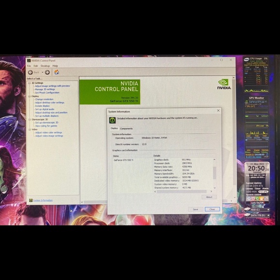Open the Help menu
Image resolution: width=280 pixels, height=280 pixels.
[55, 66]
